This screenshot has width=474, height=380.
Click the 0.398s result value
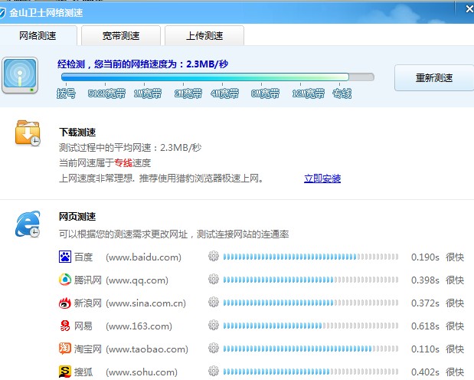[x=425, y=280]
